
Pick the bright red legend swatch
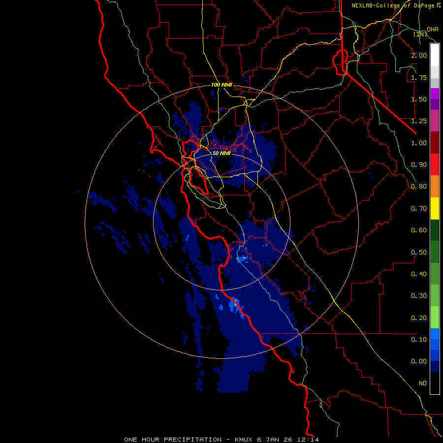pos(435,164)
